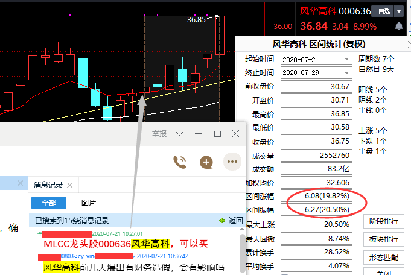Click the green 返回 arrow icon

tap(222, 221)
